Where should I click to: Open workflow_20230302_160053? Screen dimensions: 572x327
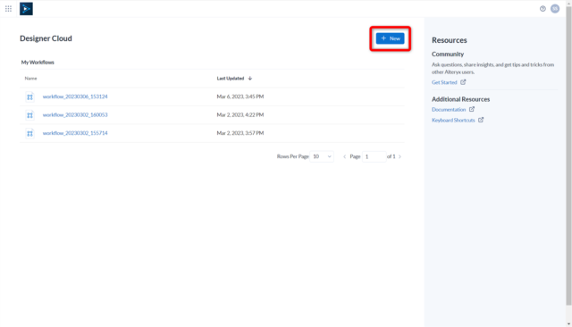click(x=75, y=115)
